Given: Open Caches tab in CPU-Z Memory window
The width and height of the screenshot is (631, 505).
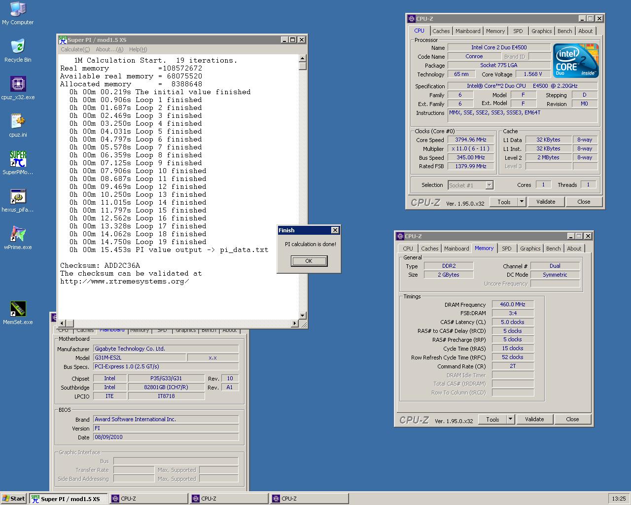Looking at the screenshot, I should click(429, 249).
